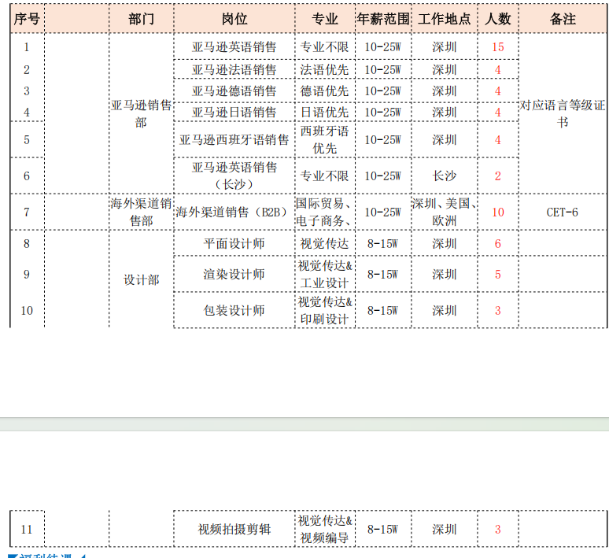Click serial number 7
This screenshot has height=558, width=609.
pyautogui.click(x=27, y=212)
